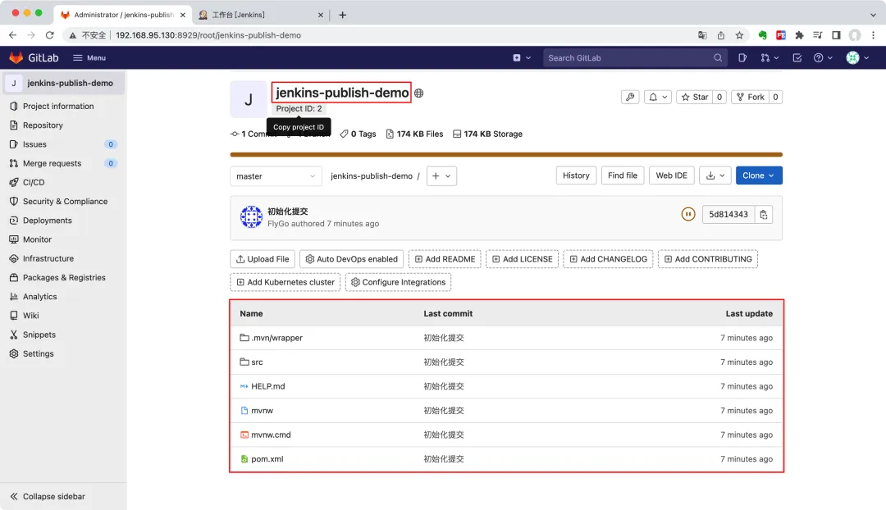The width and height of the screenshot is (886, 510).
Task: Open the GitLab Menu button
Action: [x=89, y=57]
